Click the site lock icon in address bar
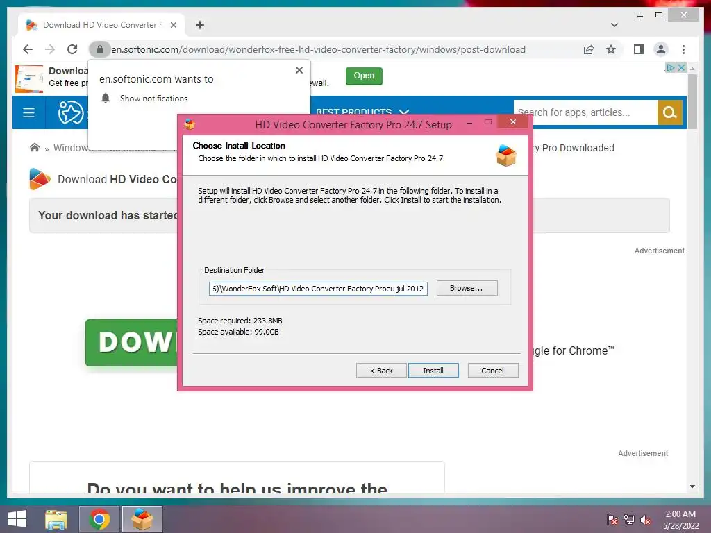Image resolution: width=711 pixels, height=533 pixels. click(100, 49)
